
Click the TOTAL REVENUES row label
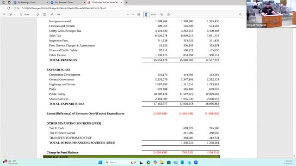click(63, 60)
